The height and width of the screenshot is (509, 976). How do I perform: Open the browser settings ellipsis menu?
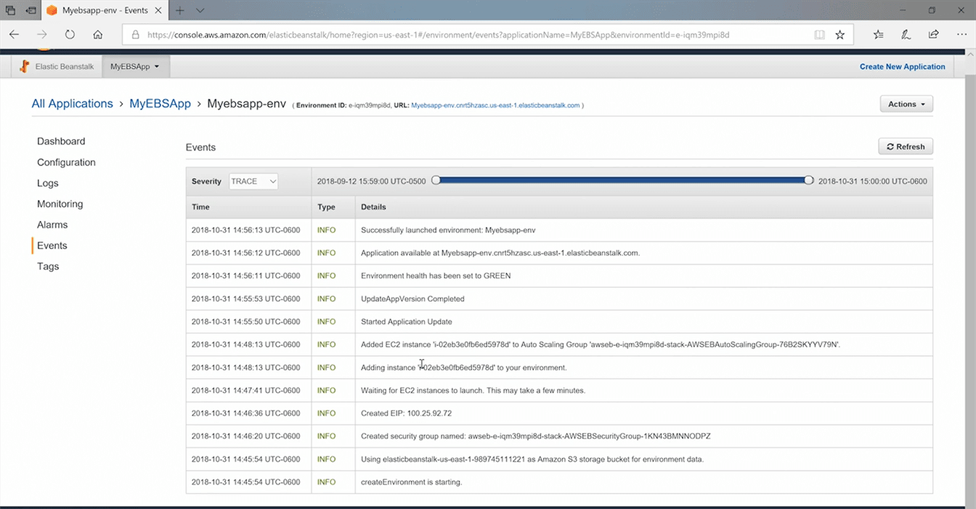pyautogui.click(x=960, y=34)
